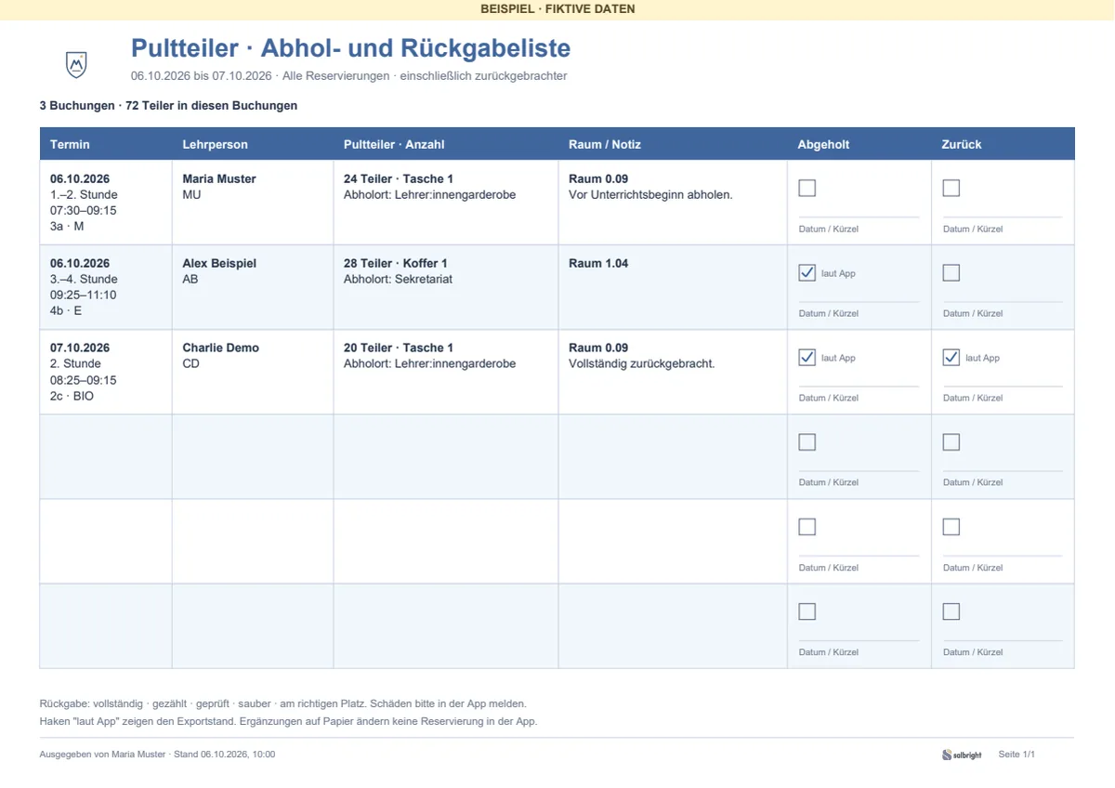Click the abbreviation MU

click(191, 195)
